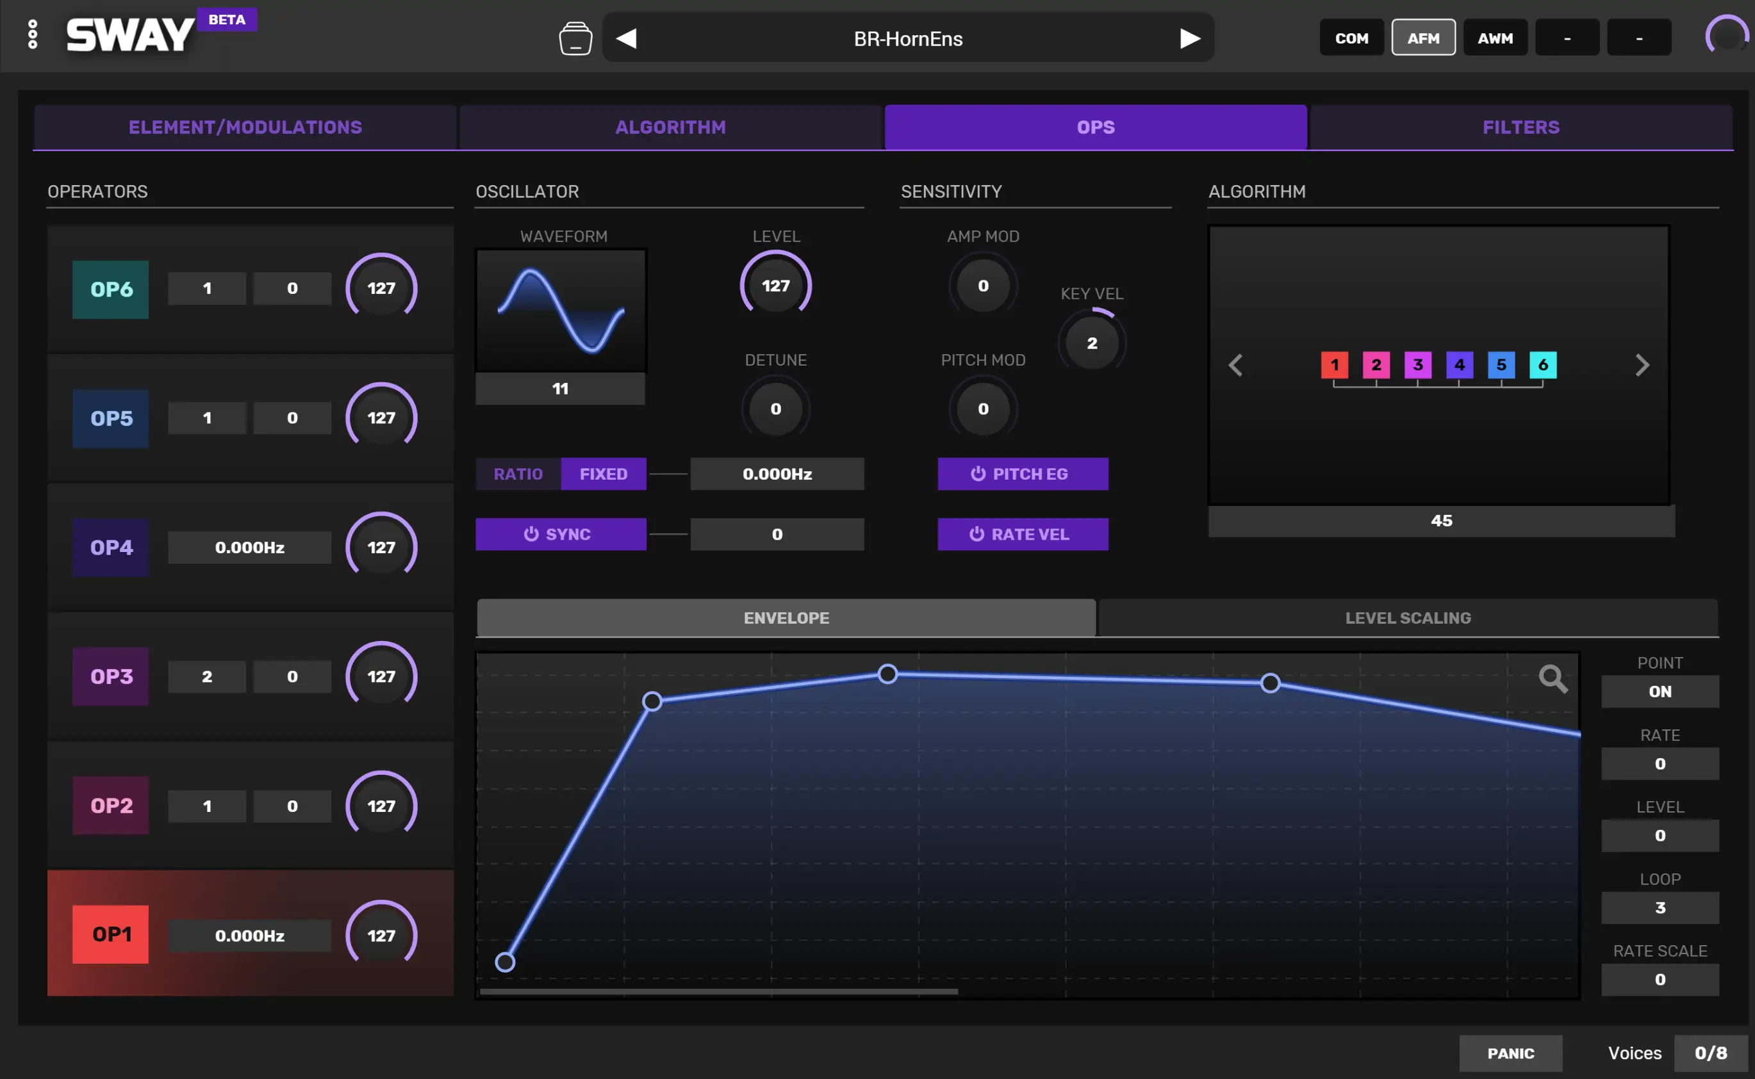Screen dimensions: 1755x1079
Task: Select the OP1 operator
Action: pyautogui.click(x=111, y=934)
